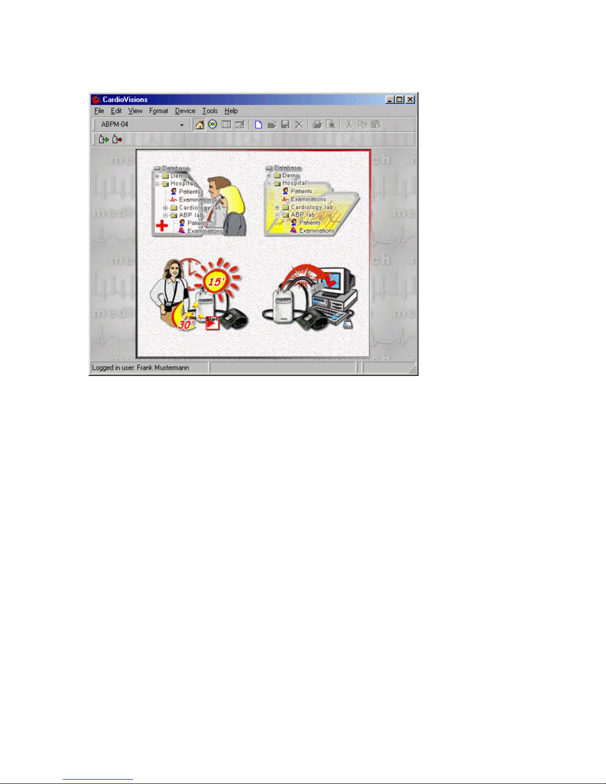The image size is (606, 784).
Task: Click the device icon with red arrow
Action: 117,139
